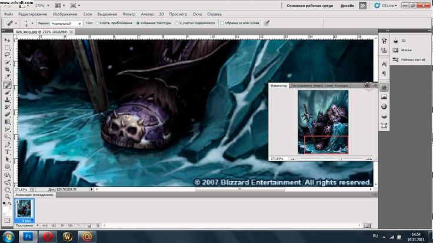
Task: Click the tablet pressure icon in options bar
Action: (267, 23)
